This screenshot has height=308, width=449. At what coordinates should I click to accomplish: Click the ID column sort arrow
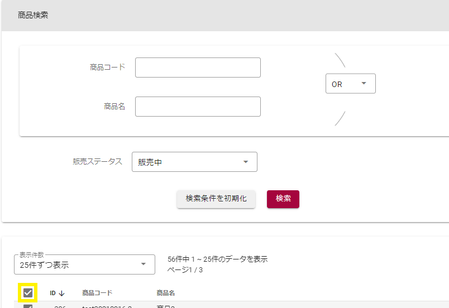(x=61, y=293)
